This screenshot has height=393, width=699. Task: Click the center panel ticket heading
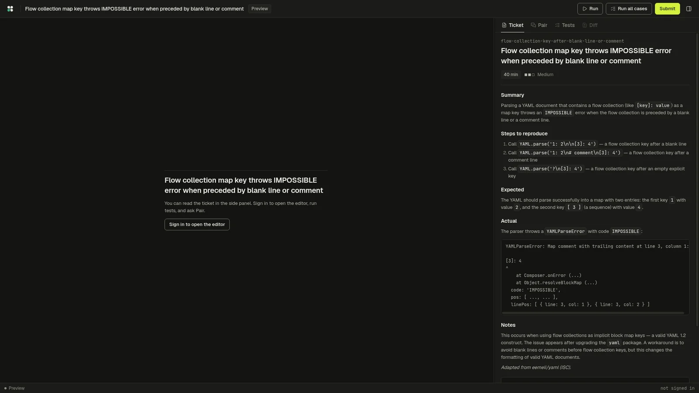[x=244, y=185]
